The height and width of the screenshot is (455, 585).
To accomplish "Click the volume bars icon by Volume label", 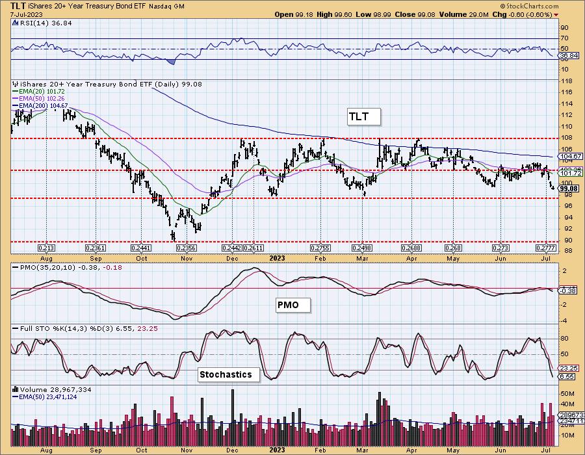I will click(x=16, y=389).
